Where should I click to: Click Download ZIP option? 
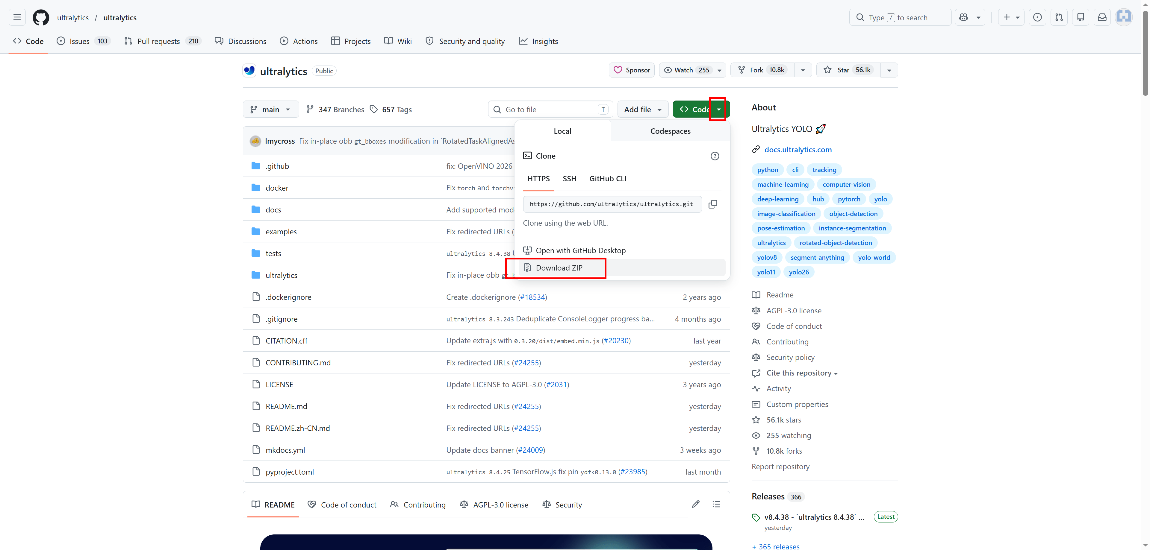559,268
